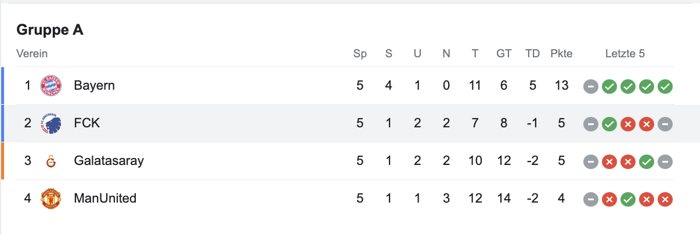
Task: Click the TD column header
Action: tap(532, 54)
